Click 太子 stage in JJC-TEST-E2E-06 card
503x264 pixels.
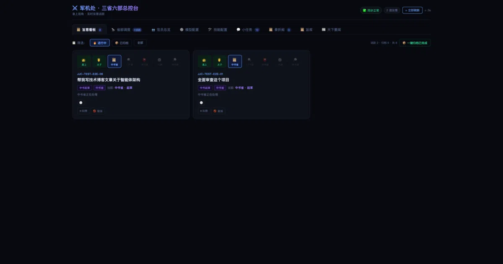[x=99, y=62]
